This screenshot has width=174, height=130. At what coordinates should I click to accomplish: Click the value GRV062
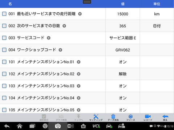click(123, 50)
